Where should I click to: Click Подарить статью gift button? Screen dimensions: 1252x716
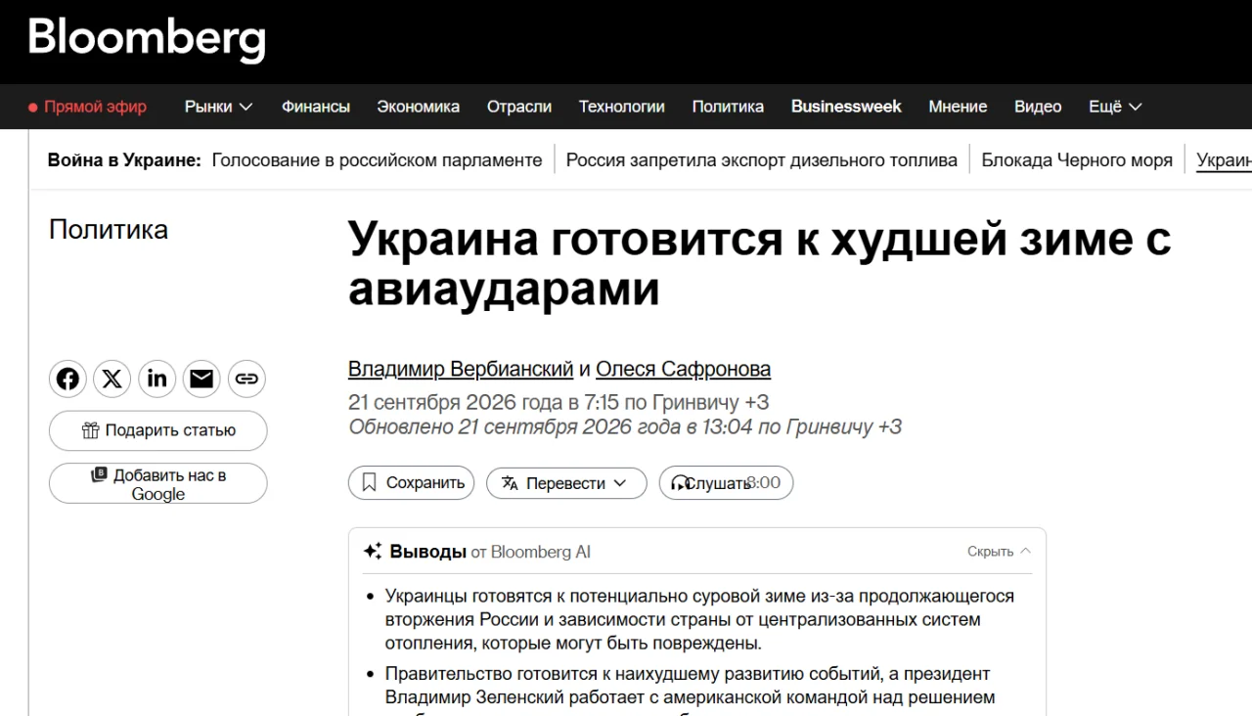(157, 430)
